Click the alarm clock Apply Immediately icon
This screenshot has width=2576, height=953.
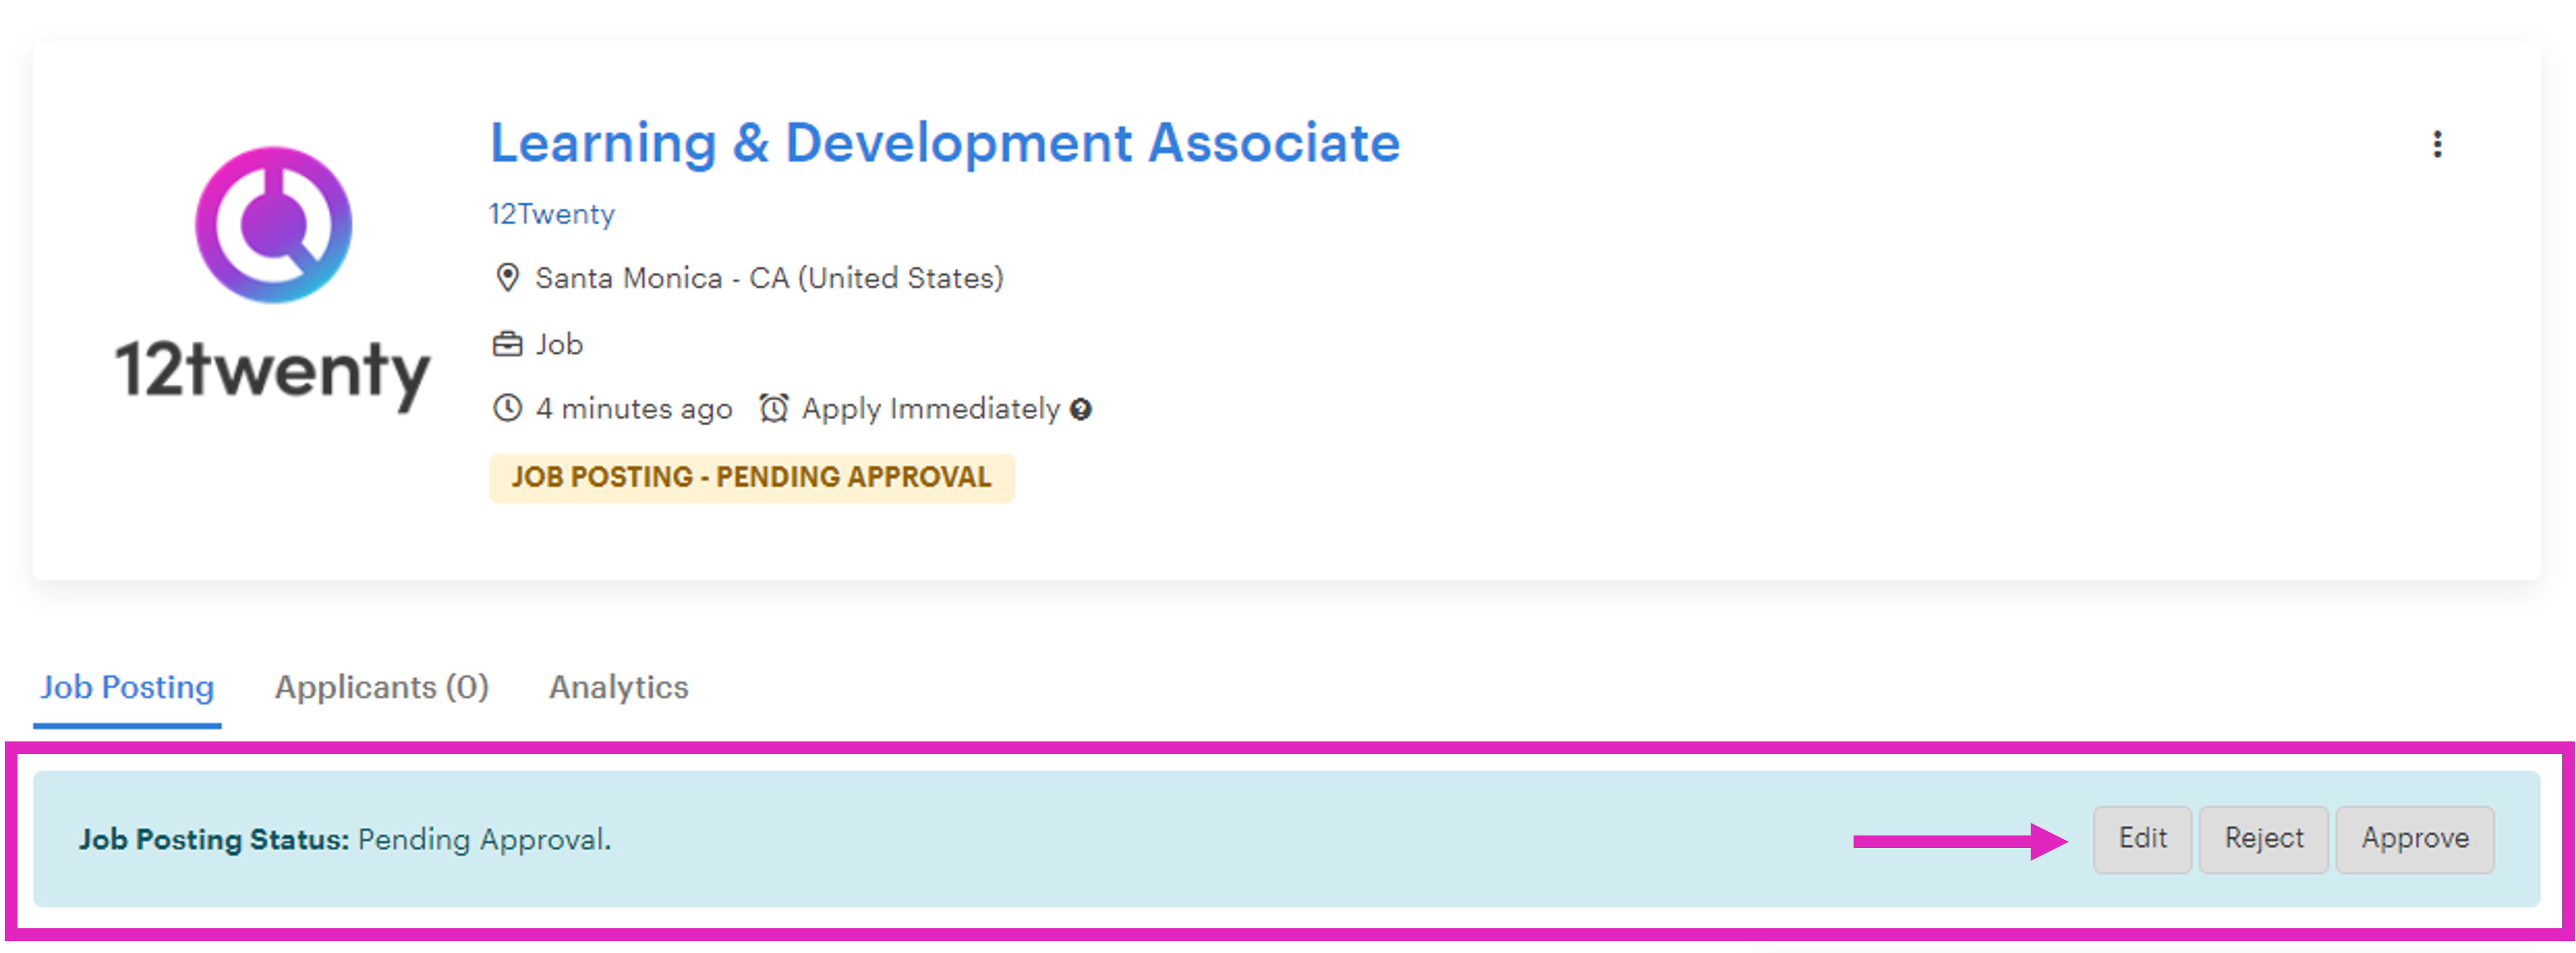point(773,409)
